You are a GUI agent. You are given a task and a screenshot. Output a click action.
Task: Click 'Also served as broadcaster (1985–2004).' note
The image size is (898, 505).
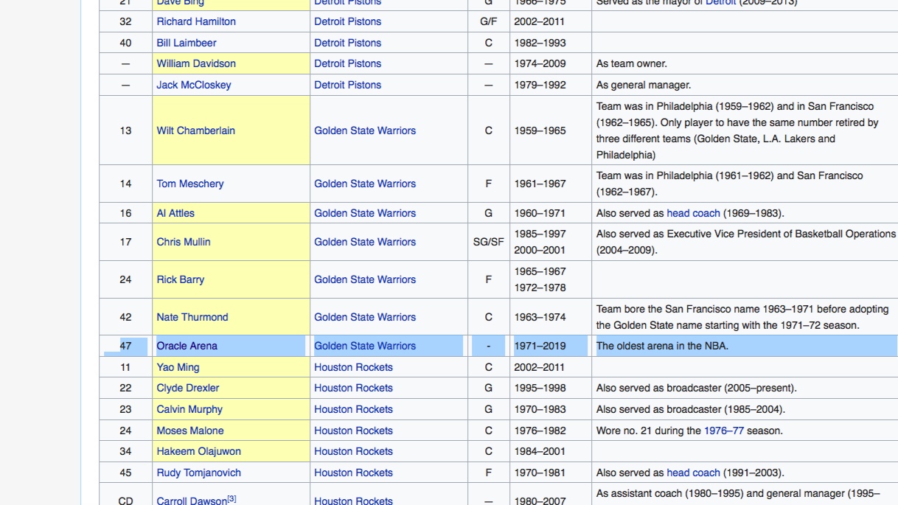click(x=691, y=409)
